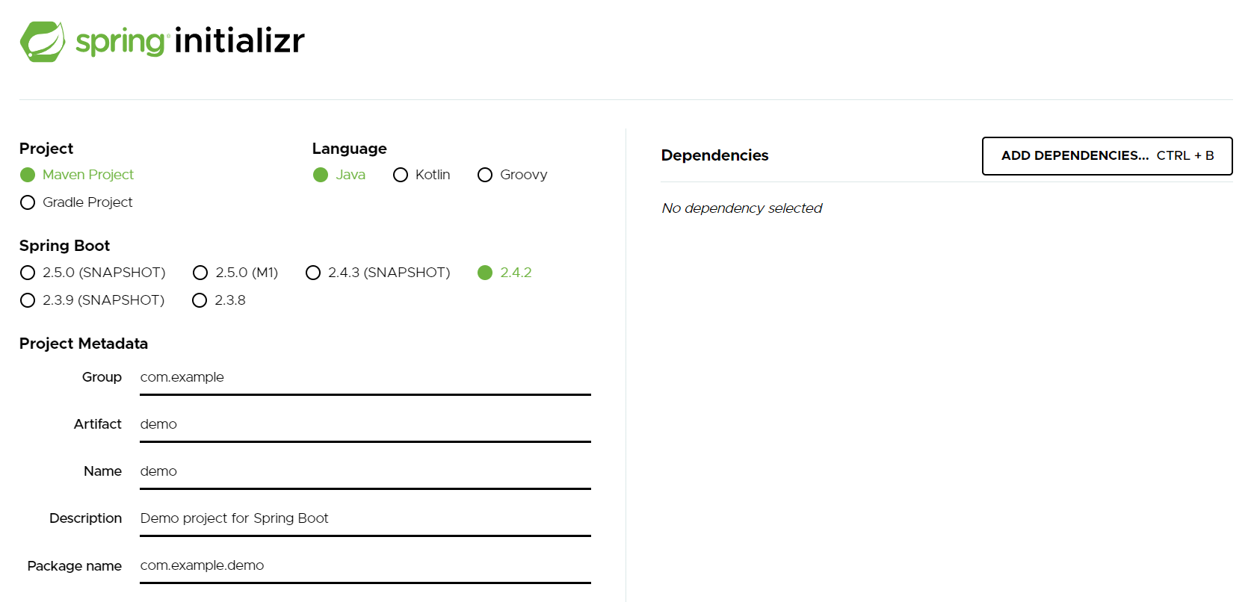Image resolution: width=1257 pixels, height=602 pixels.
Task: Click the spring initializr title text
Action: 191,41
